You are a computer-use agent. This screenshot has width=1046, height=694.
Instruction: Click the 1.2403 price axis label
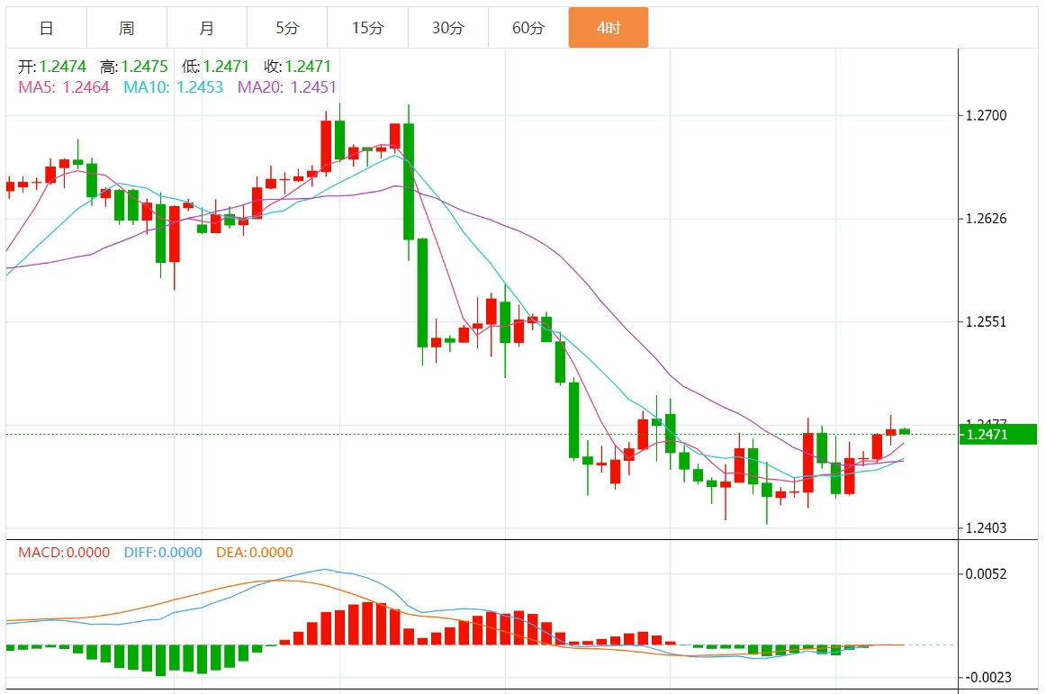pyautogui.click(x=986, y=528)
